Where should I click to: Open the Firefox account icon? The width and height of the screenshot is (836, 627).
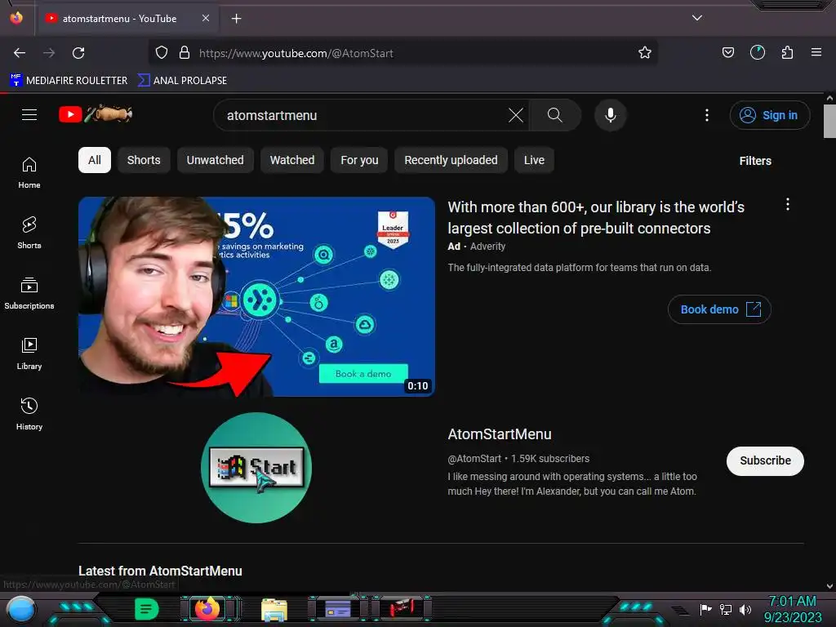757,52
